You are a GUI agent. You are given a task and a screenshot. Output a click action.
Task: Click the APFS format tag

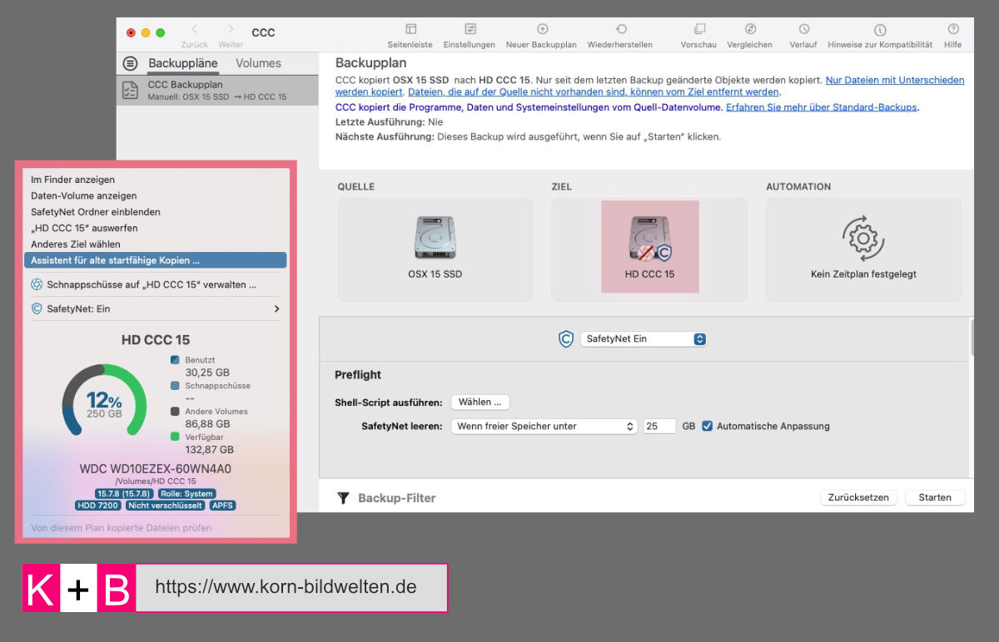pyautogui.click(x=222, y=505)
